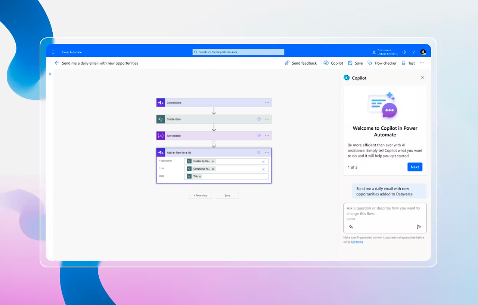Click the Next button in welcome card
The width and height of the screenshot is (478, 305).
tap(415, 167)
